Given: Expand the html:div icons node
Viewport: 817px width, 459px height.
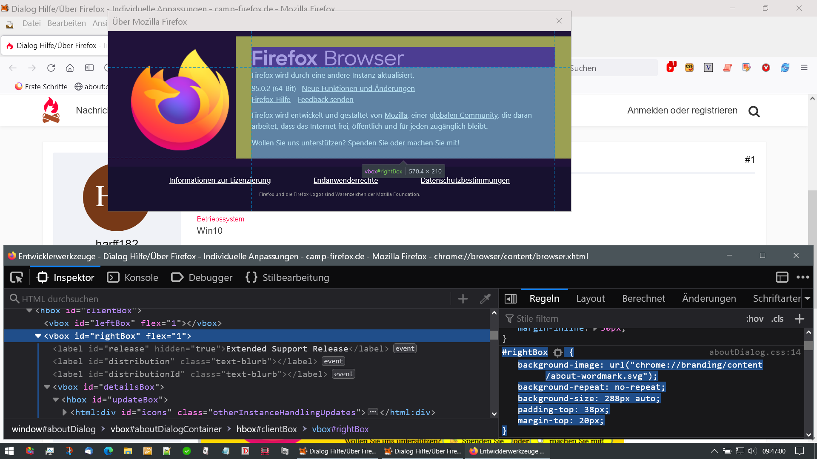Looking at the screenshot, I should 64,412.
